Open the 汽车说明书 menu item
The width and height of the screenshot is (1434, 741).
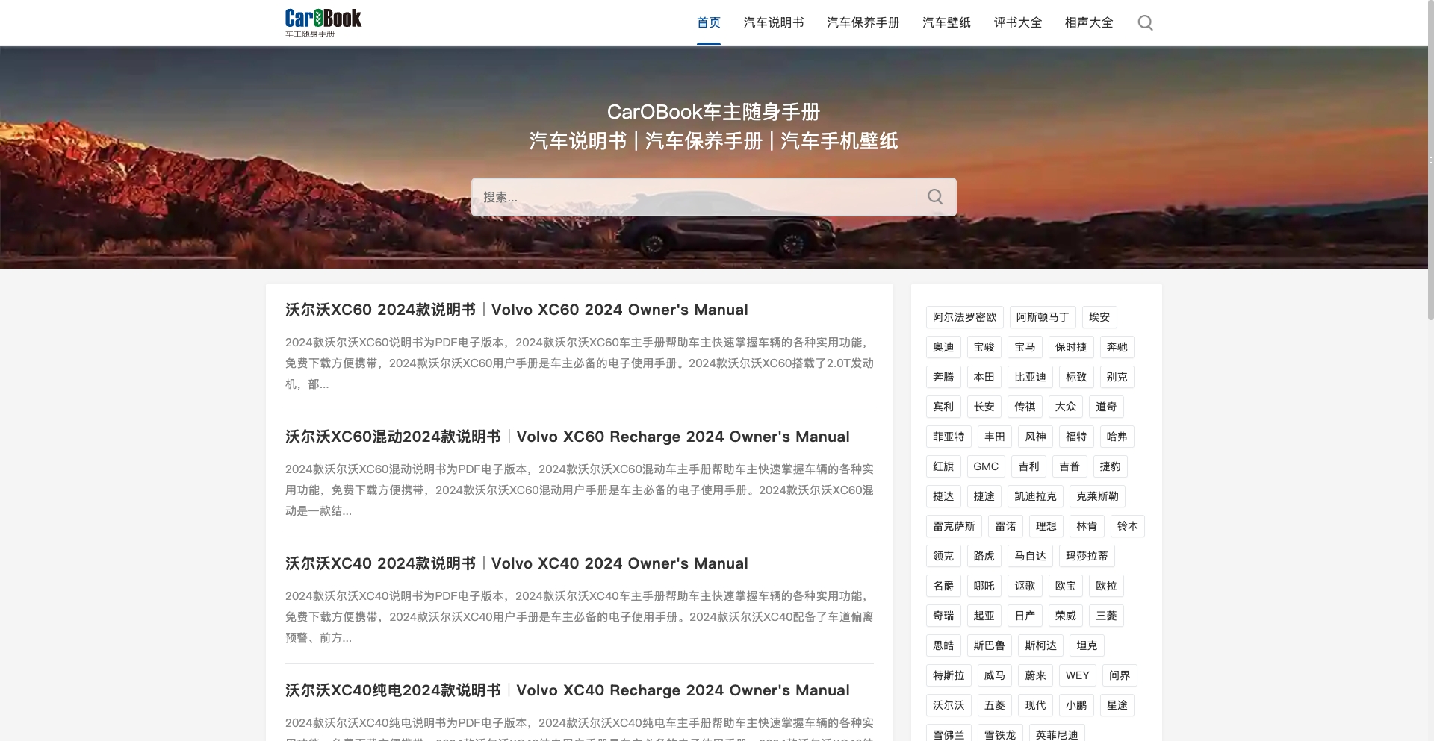(773, 23)
